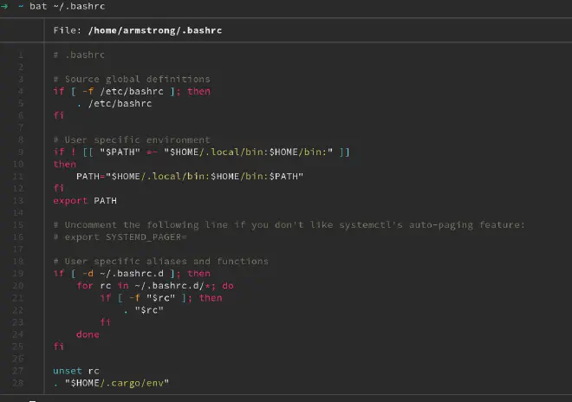Click the "# User specific environment" comment
The height and width of the screenshot is (402, 572).
(131, 139)
